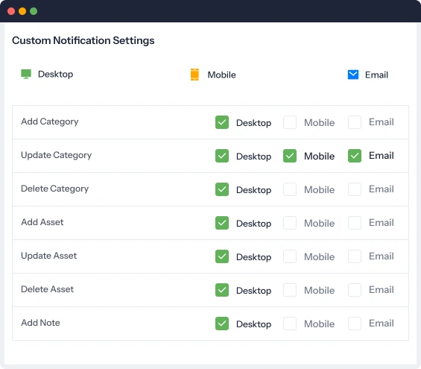This screenshot has height=369, width=421.
Task: Uncheck Desktop for Add Asset
Action: click(222, 223)
